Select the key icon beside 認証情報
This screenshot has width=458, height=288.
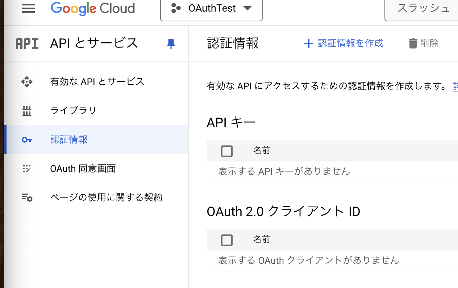click(x=27, y=140)
